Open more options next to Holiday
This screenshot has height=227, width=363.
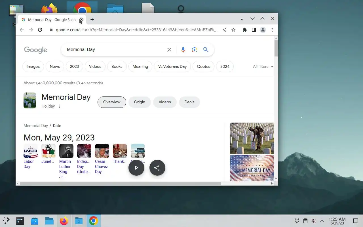(59, 106)
